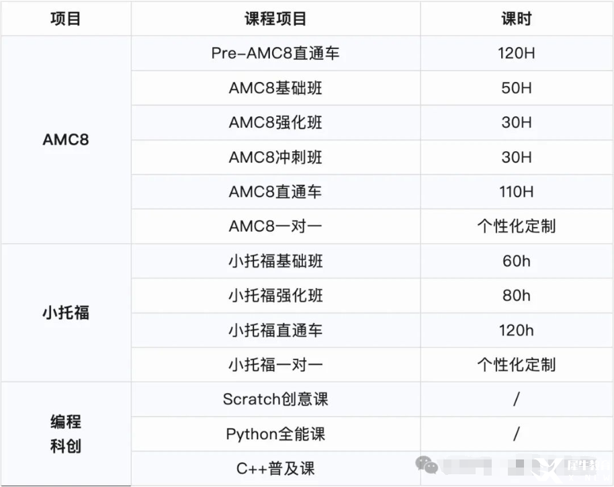Click 'Pre-AMC8直通车' course row
Viewport: 614px width, 487px height.
[x=275, y=53]
